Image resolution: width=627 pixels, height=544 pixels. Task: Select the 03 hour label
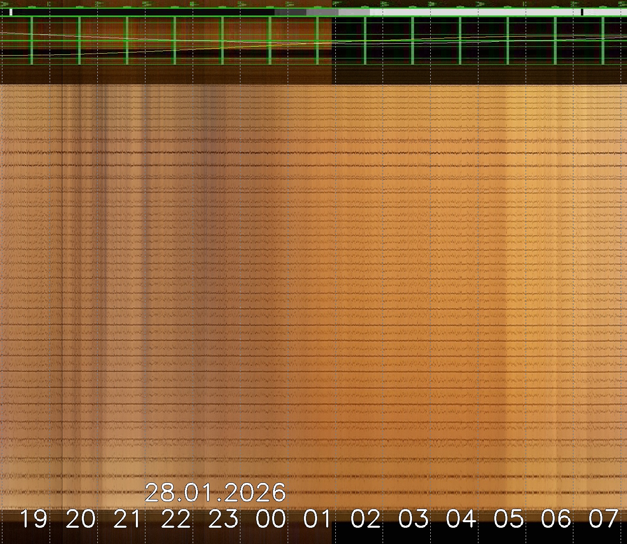pyautogui.click(x=413, y=519)
